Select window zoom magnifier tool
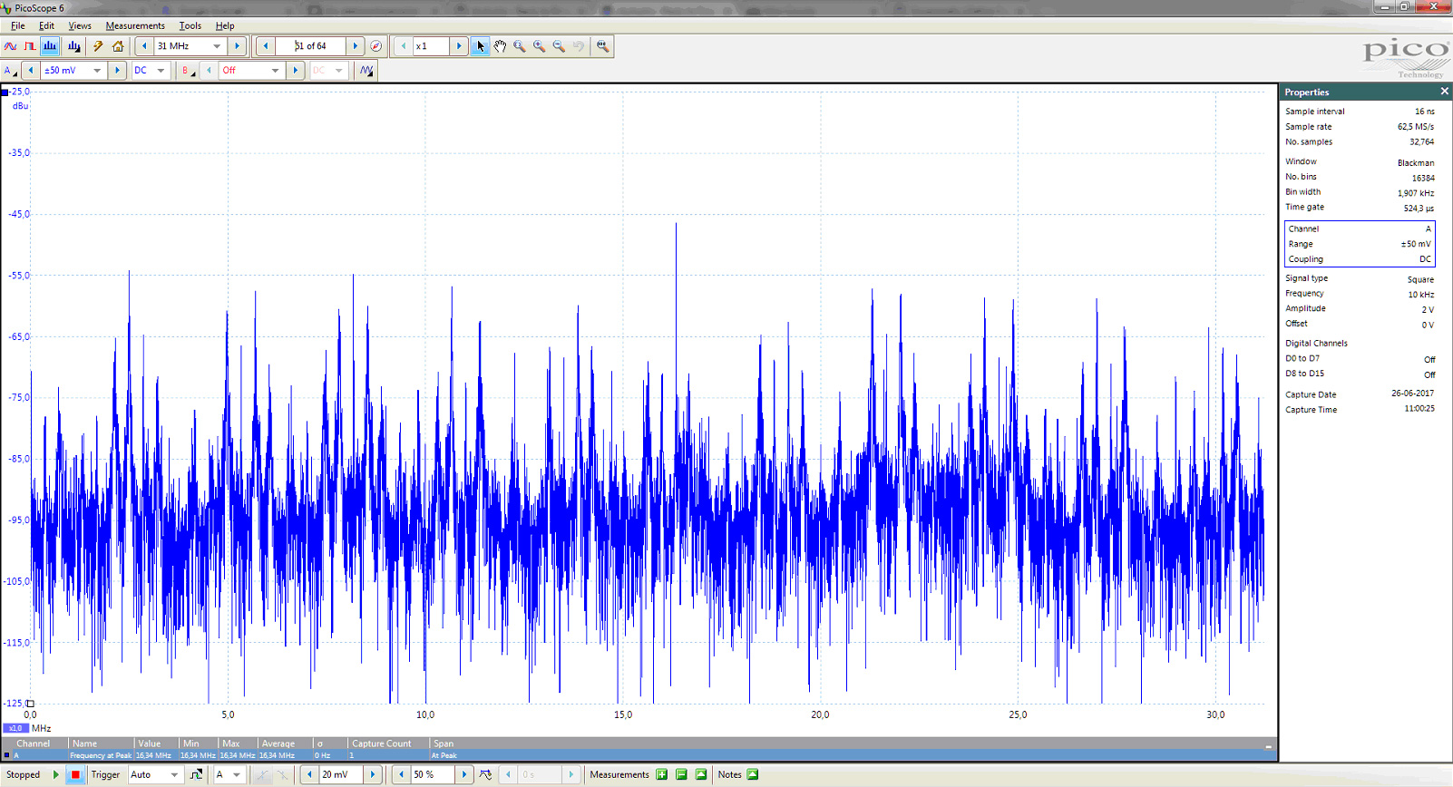Image resolution: width=1453 pixels, height=787 pixels. (x=520, y=46)
